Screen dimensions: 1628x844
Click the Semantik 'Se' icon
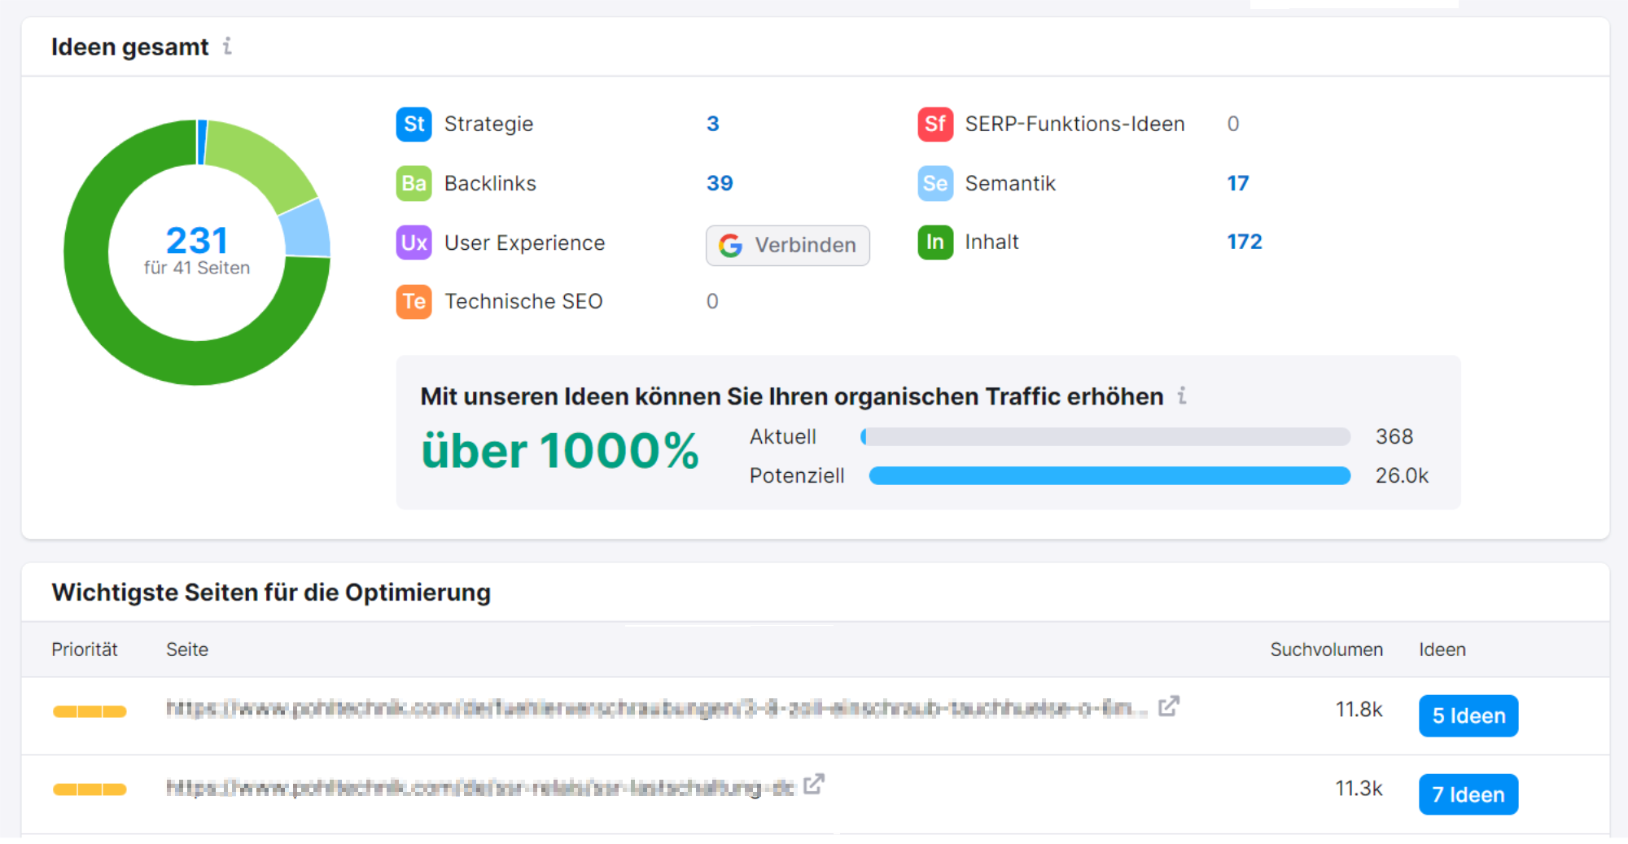[x=935, y=183]
